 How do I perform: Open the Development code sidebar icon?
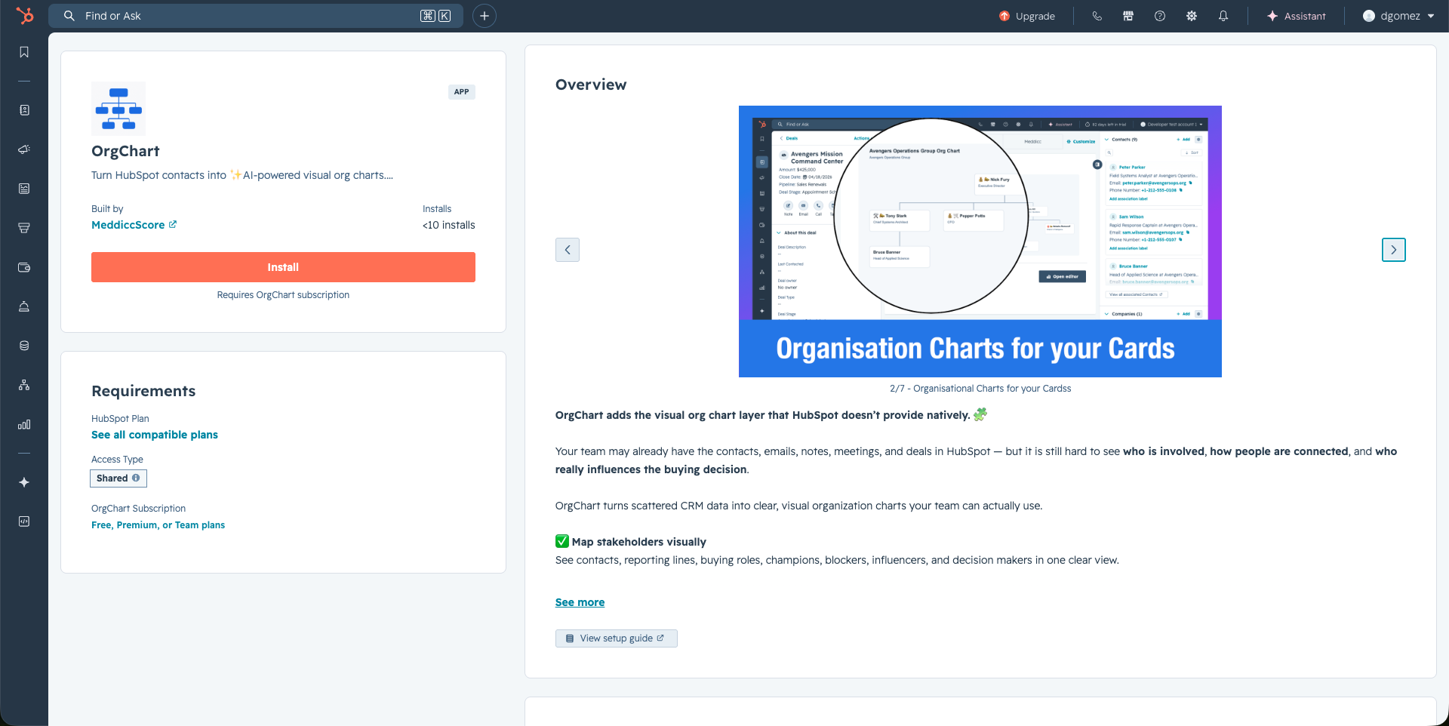pos(24,521)
